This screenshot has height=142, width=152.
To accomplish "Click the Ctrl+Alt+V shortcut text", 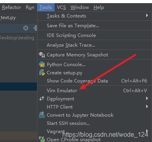I will (x=135, y=91).
